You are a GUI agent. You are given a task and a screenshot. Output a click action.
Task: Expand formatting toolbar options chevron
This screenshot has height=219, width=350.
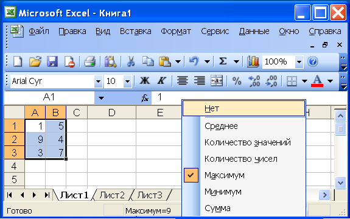pyautogui.click(x=343, y=82)
